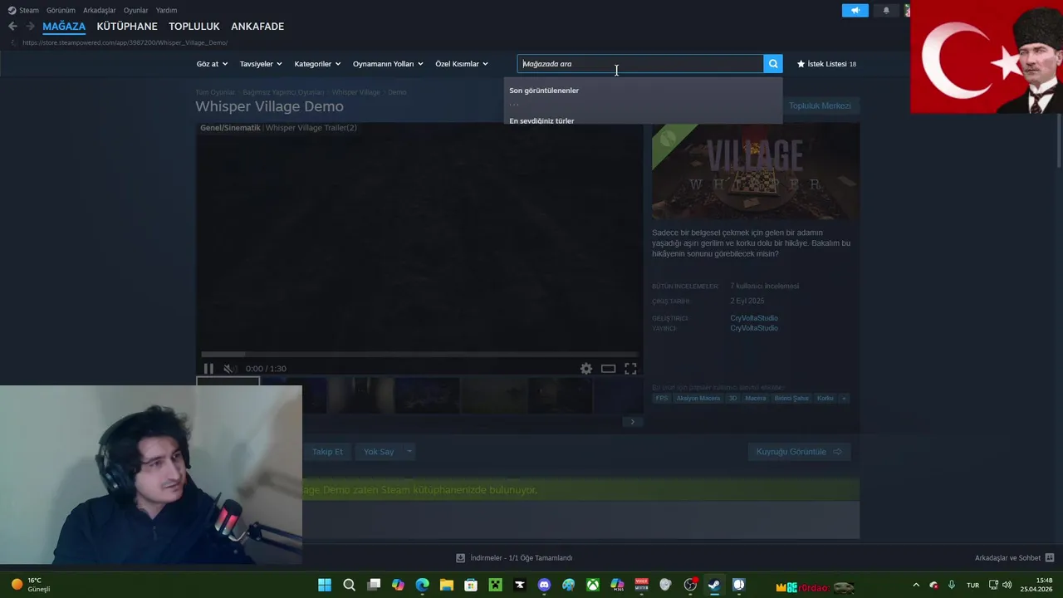
Task: Open the Yok Say dropdown arrow
Action: pyautogui.click(x=409, y=452)
